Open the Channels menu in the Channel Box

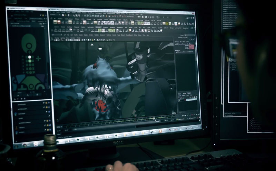177,42
